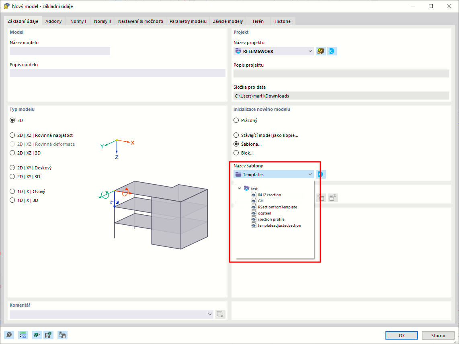The height and width of the screenshot is (344, 459).
Task: Switch to Addony tab
Action: pos(53,21)
